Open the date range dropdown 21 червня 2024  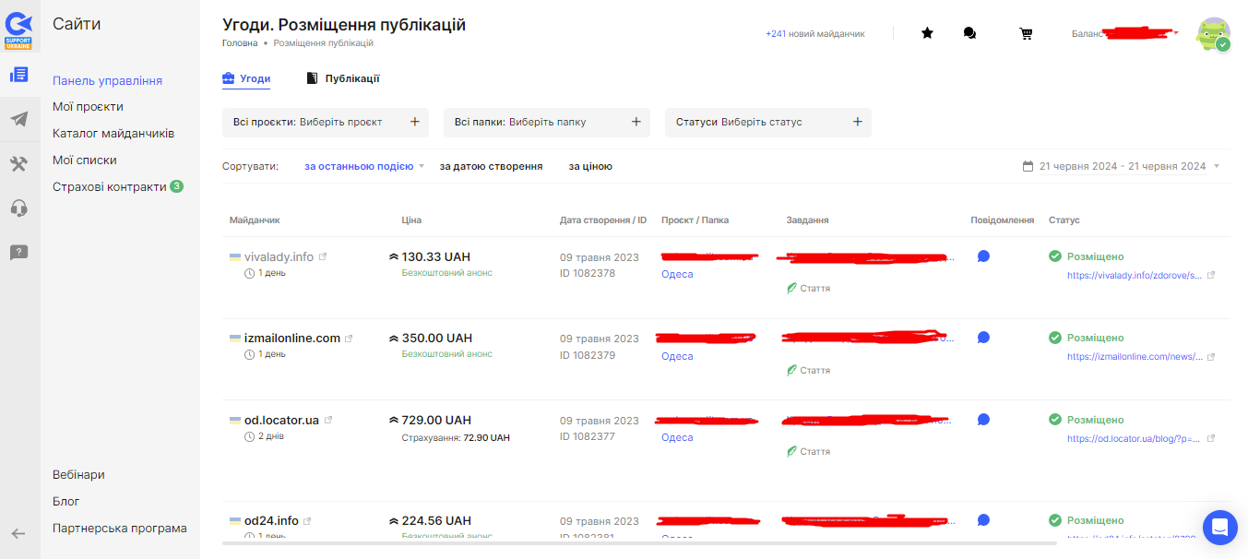(1123, 167)
